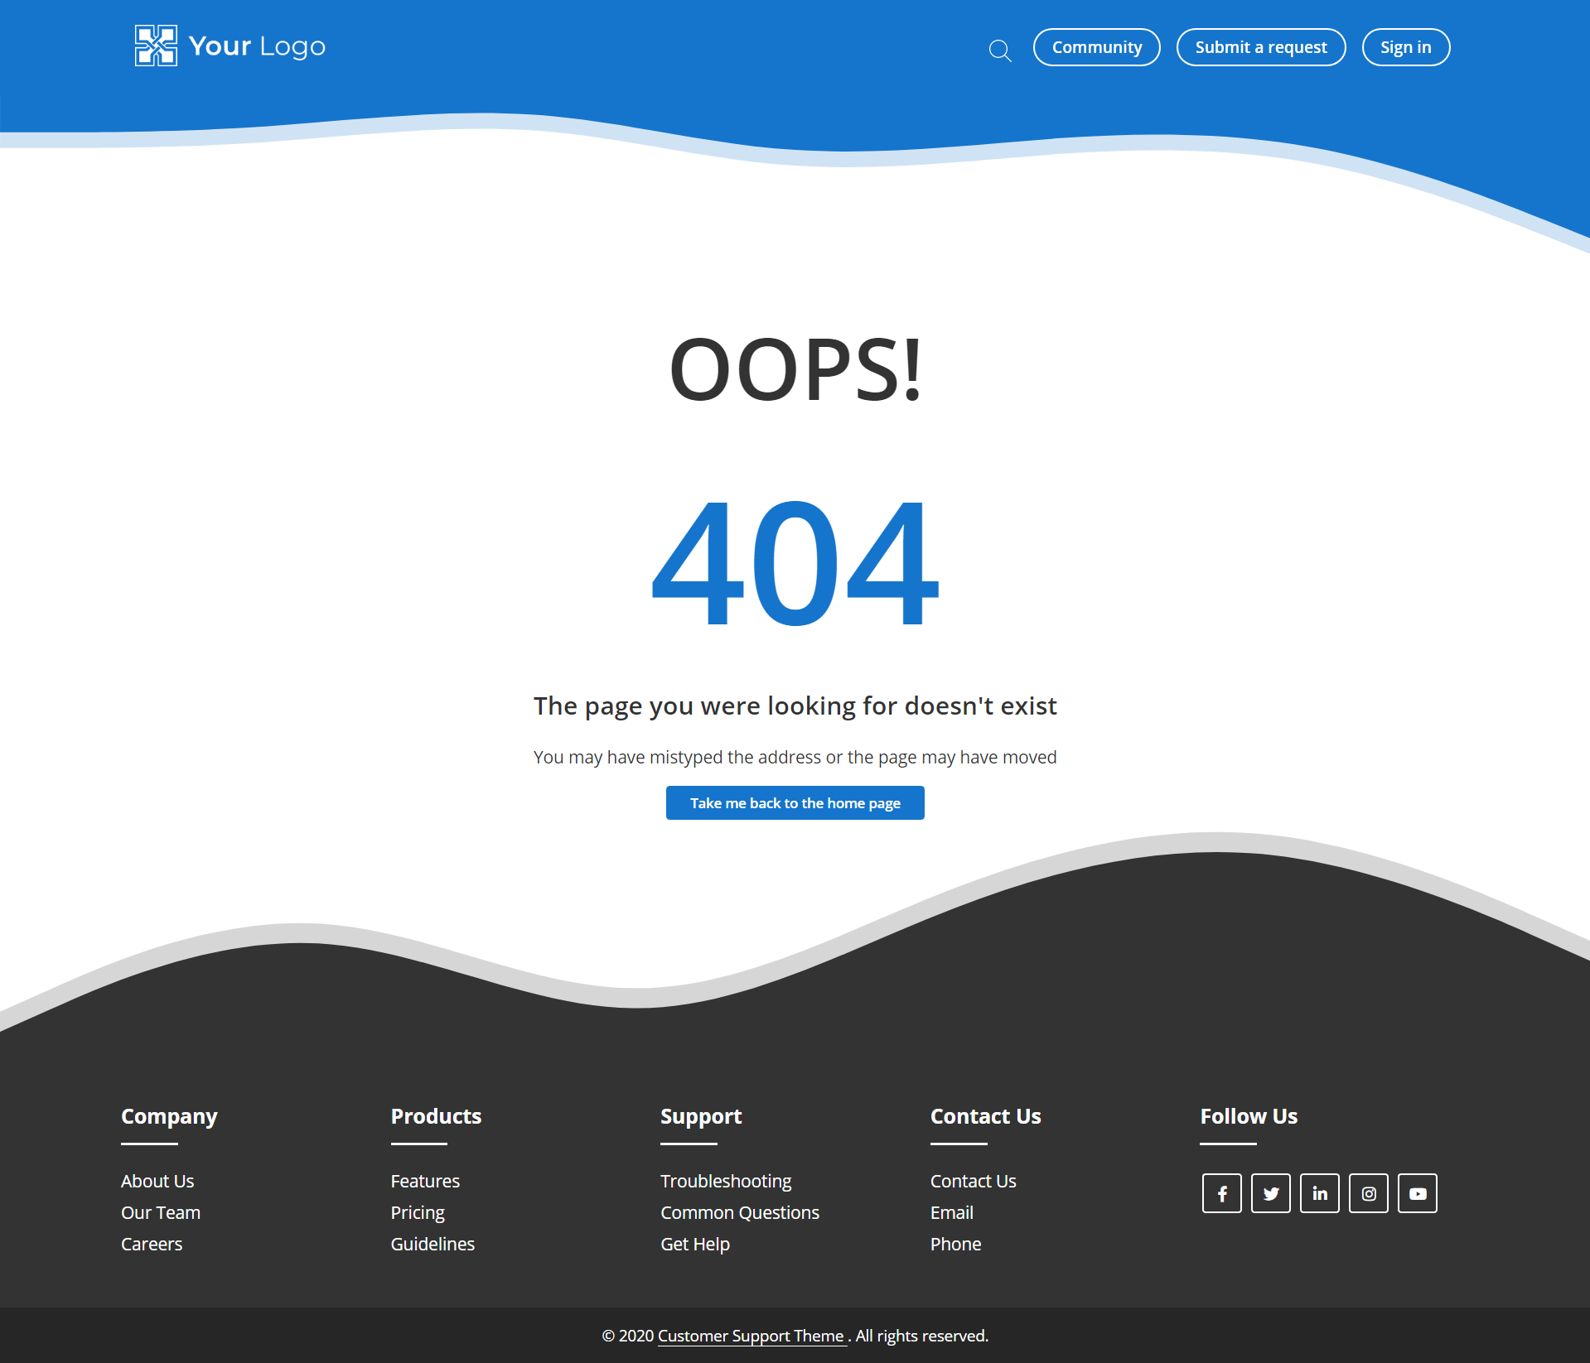Open the LinkedIn social icon
The width and height of the screenshot is (1590, 1363).
pyautogui.click(x=1319, y=1193)
